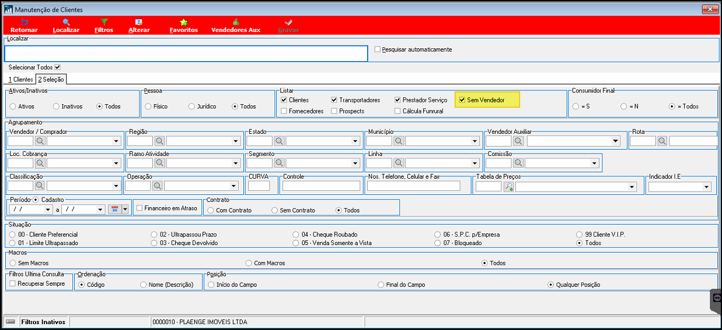Click the Vendedor Auxiliar lookup magnifier
The height and width of the screenshot is (330, 722).
pos(518,141)
